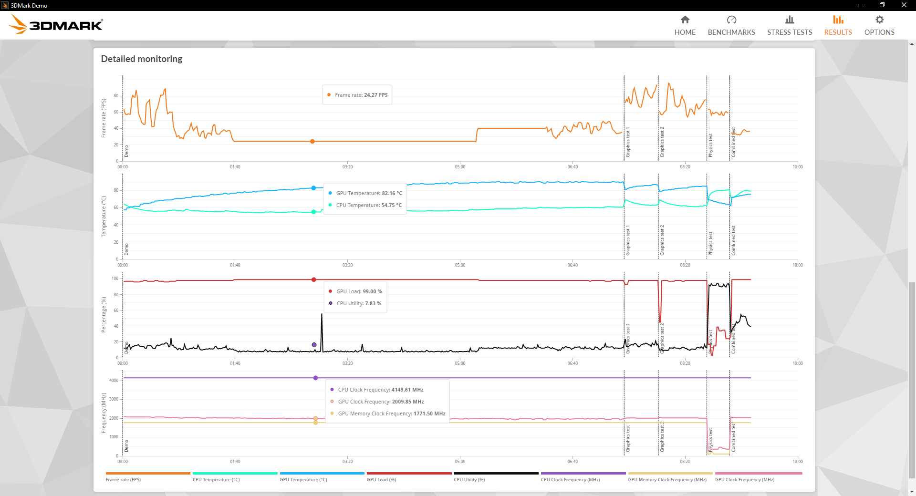
Task: Open Benchmarks via the gauge icon
Action: [731, 20]
